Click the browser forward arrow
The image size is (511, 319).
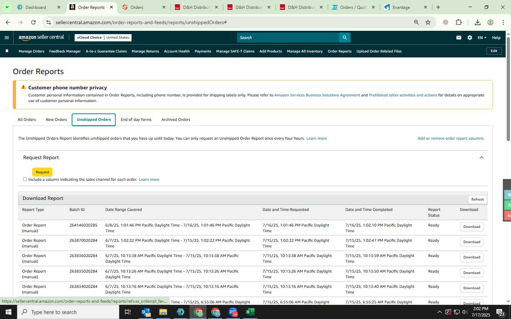coord(21,22)
